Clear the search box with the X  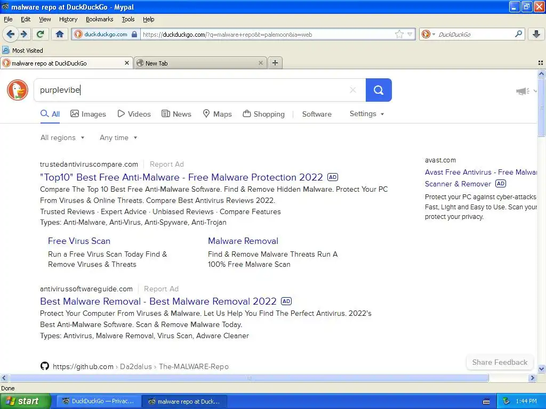click(x=353, y=90)
